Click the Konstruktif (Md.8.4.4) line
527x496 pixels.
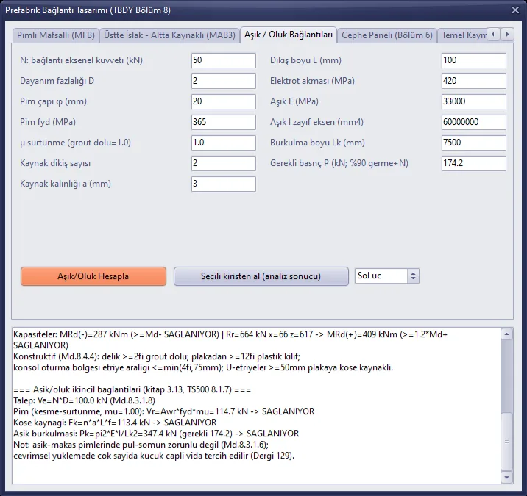click(x=157, y=356)
